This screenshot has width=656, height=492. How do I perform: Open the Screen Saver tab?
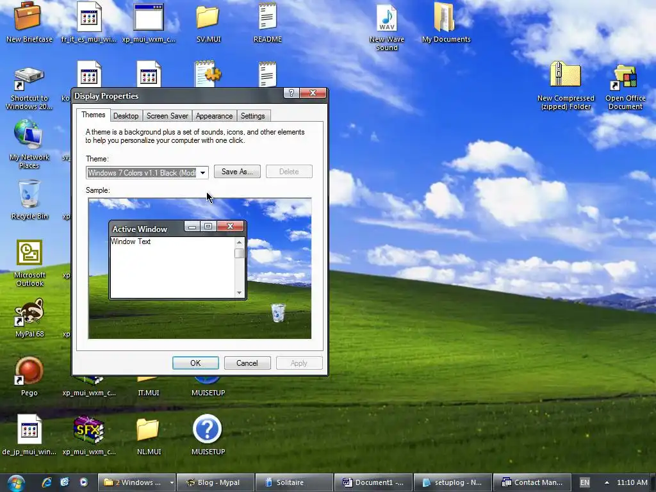[x=167, y=116]
